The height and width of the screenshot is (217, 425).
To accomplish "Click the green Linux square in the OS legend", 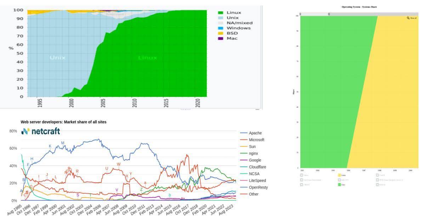I will [x=222, y=12].
